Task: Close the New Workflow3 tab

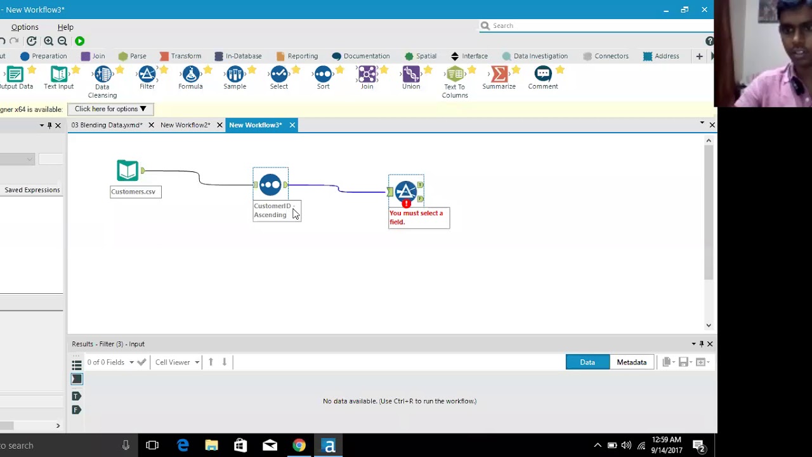Action: tap(292, 125)
